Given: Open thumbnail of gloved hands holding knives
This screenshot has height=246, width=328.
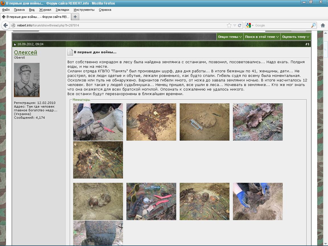Looking at the screenshot, I should [x=98, y=122].
